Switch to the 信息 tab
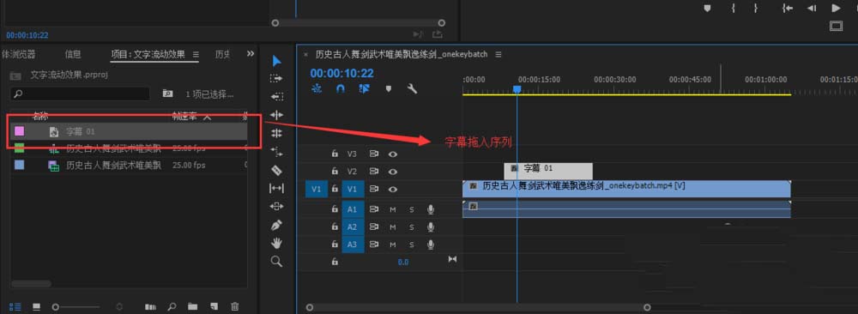858x314 pixels. [x=73, y=54]
